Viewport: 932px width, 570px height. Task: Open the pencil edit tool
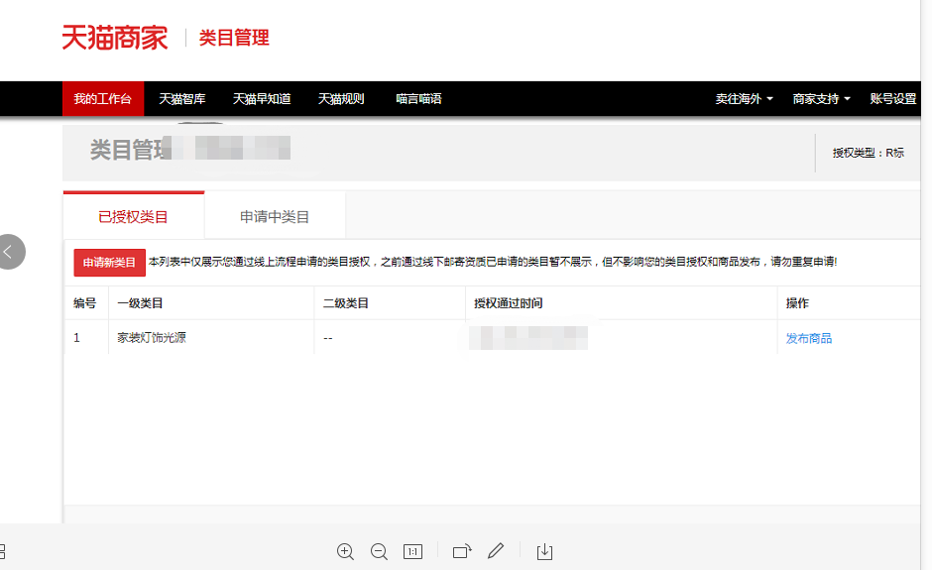[x=496, y=551]
